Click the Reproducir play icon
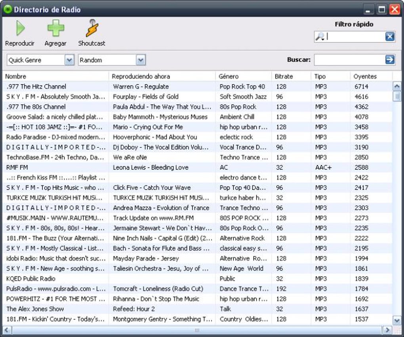 pos(19,28)
